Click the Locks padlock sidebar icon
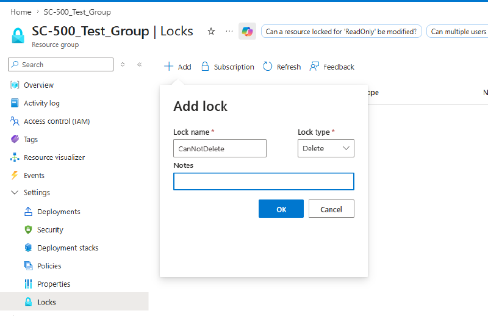 (x=28, y=302)
